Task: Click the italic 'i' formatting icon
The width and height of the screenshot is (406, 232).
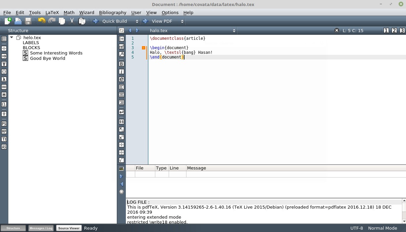Action: 121,72
